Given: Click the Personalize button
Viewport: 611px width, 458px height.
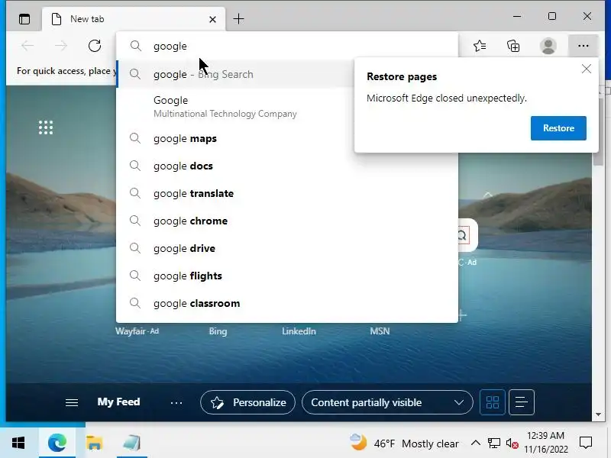Looking at the screenshot, I should (247, 402).
